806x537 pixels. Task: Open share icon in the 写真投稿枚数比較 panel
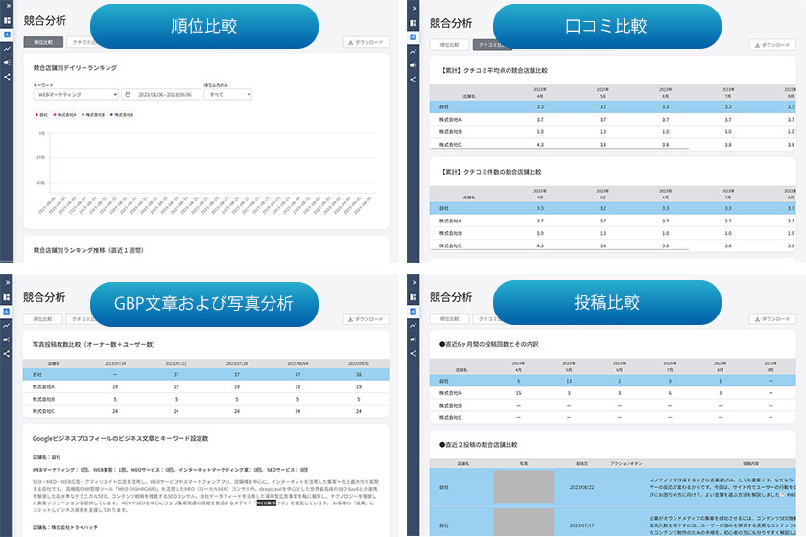[x=8, y=354]
